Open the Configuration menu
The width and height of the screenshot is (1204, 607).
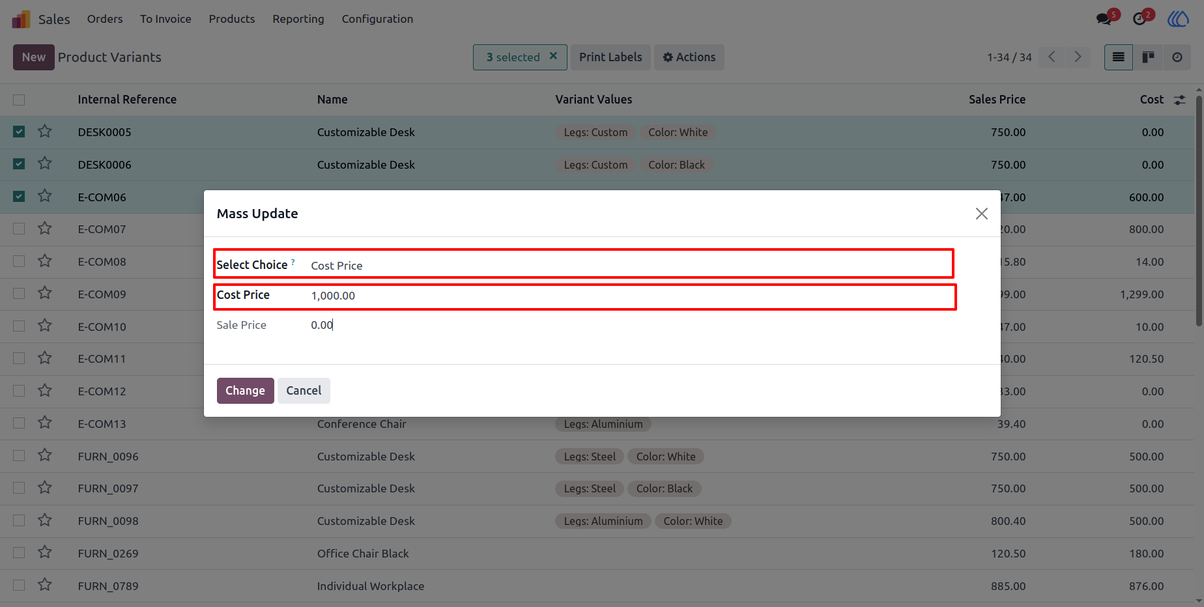point(377,19)
